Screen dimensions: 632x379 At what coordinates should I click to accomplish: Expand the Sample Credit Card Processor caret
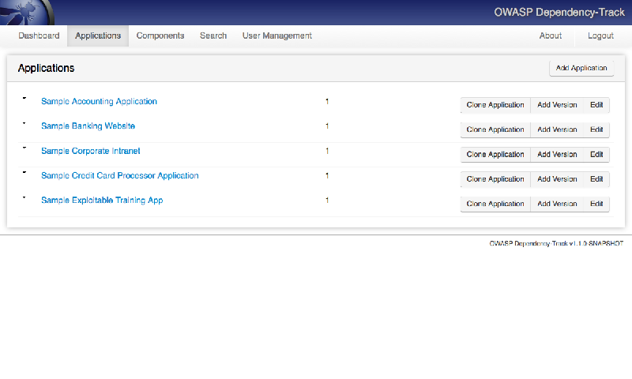24,172
